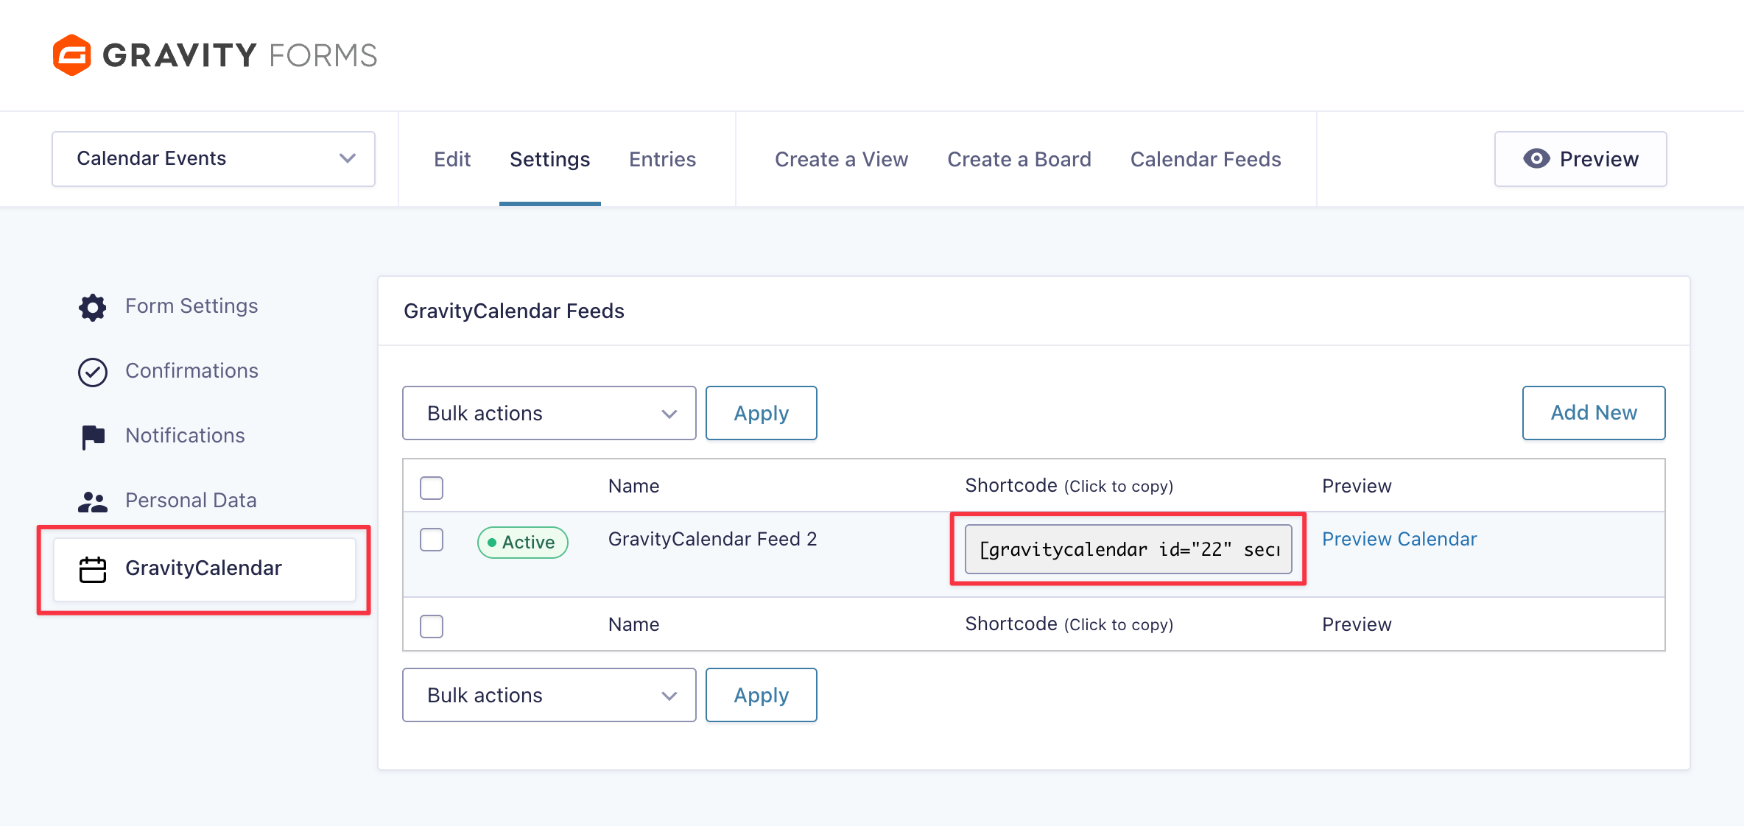Click the Add New button
The image size is (1744, 826).
1594,413
